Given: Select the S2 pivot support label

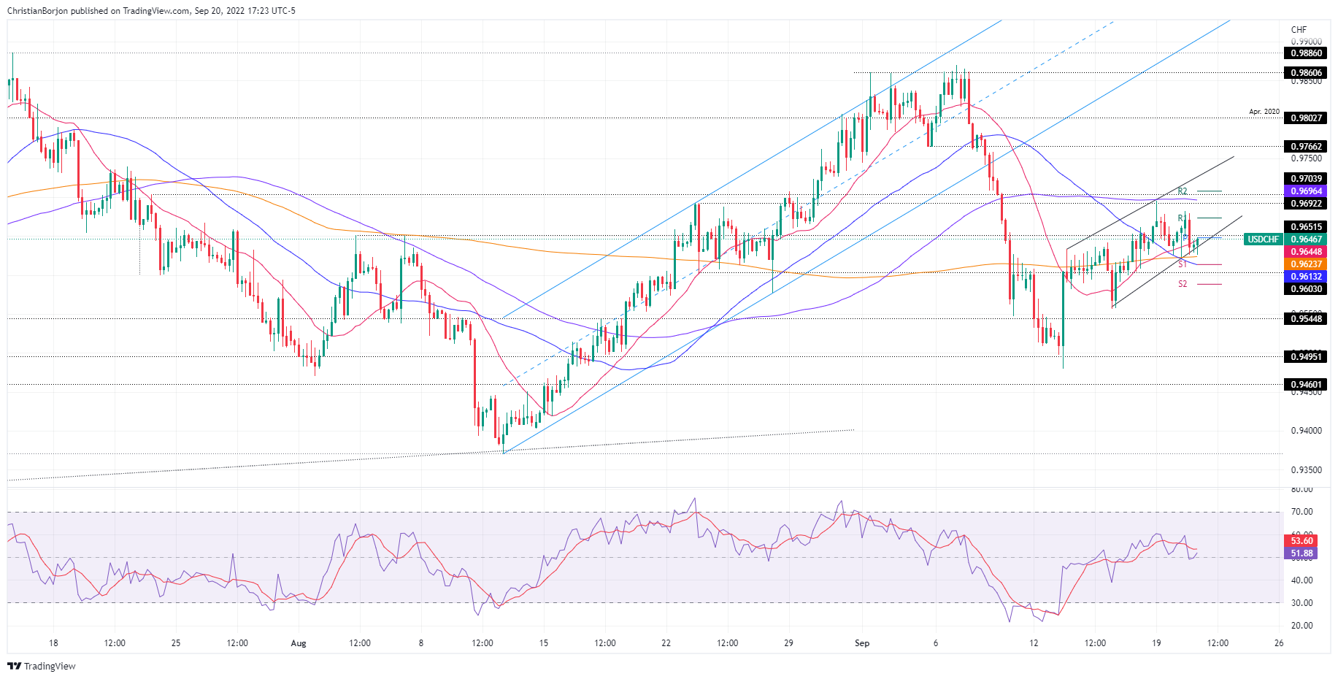Looking at the screenshot, I should tap(1183, 284).
